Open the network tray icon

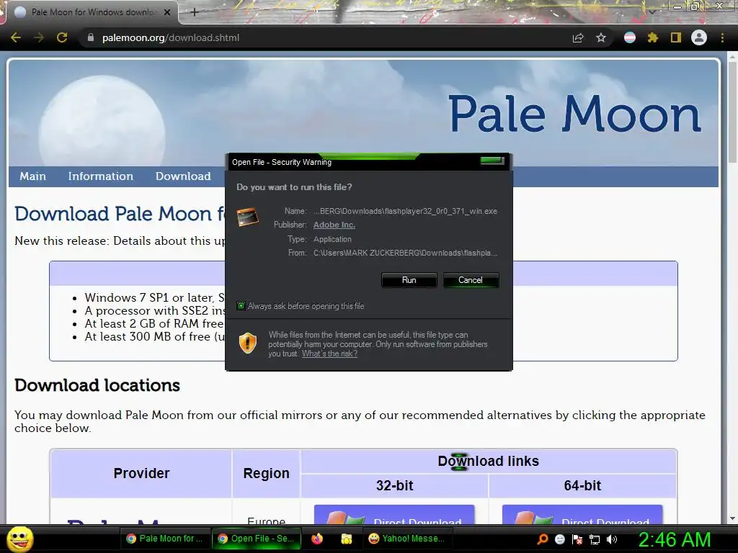[x=595, y=539]
